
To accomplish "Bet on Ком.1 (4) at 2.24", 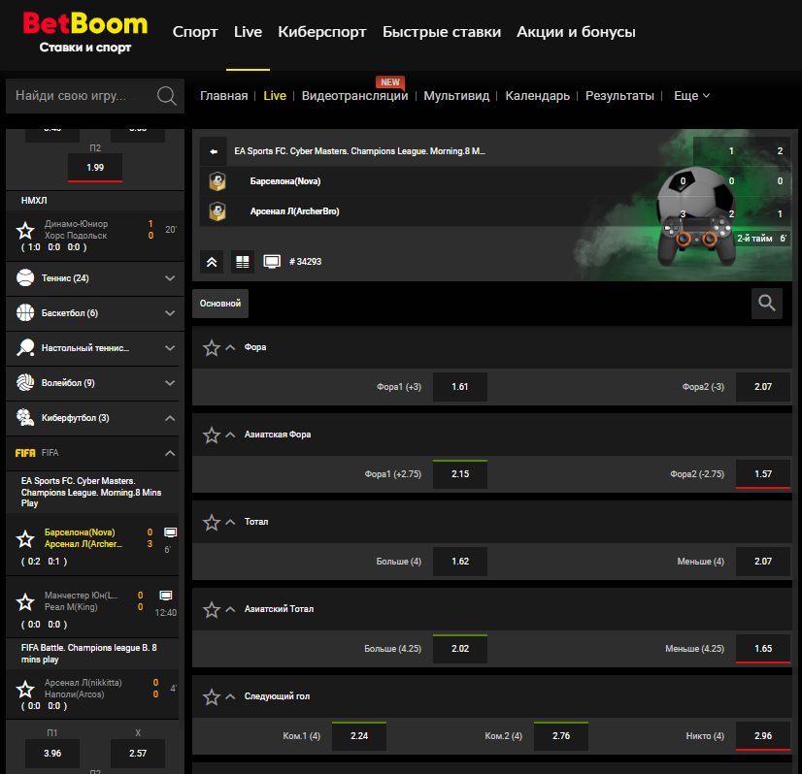I will (x=359, y=736).
